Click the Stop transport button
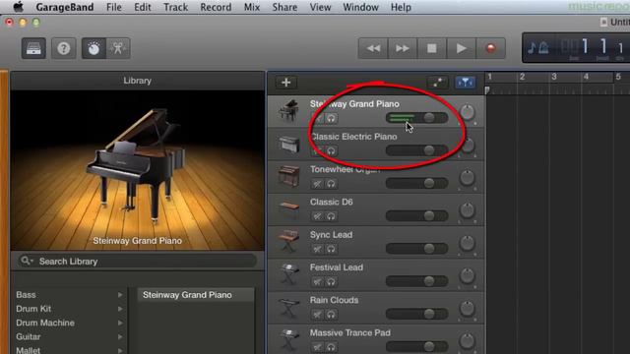The height and width of the screenshot is (354, 630). pos(432,48)
